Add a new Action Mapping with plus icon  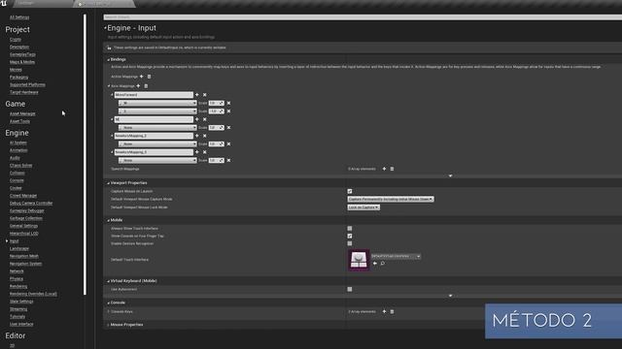[142, 77]
